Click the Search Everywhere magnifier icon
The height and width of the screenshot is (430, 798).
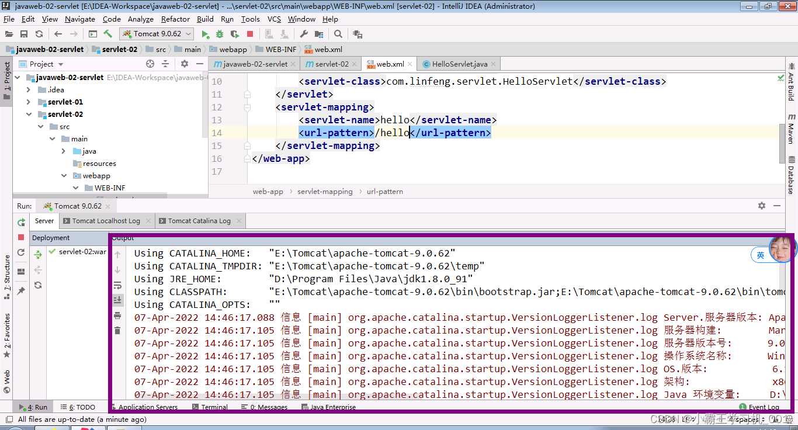point(338,34)
